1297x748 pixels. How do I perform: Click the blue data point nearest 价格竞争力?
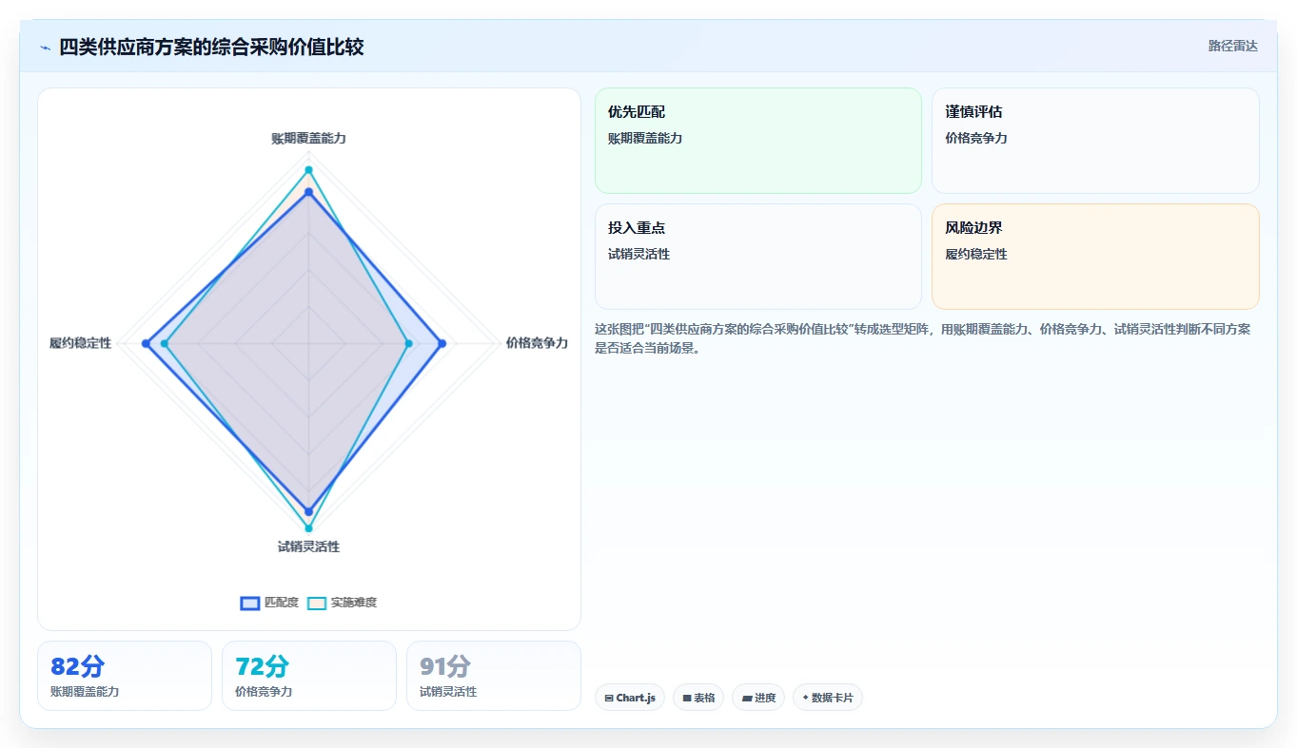point(442,343)
